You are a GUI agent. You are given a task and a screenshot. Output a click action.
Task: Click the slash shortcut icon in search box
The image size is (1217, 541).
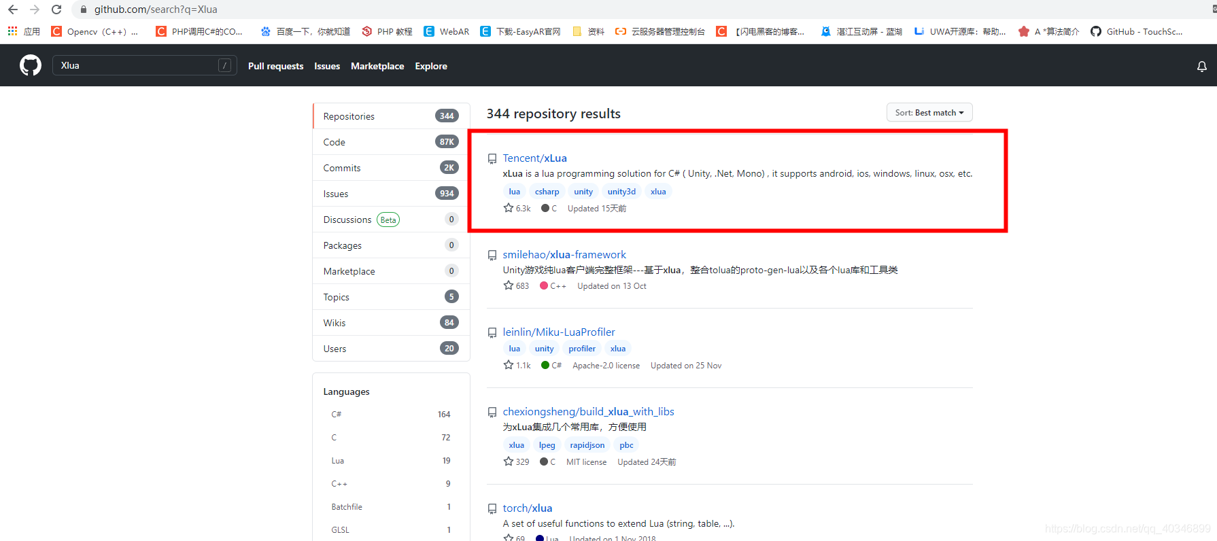(x=225, y=65)
